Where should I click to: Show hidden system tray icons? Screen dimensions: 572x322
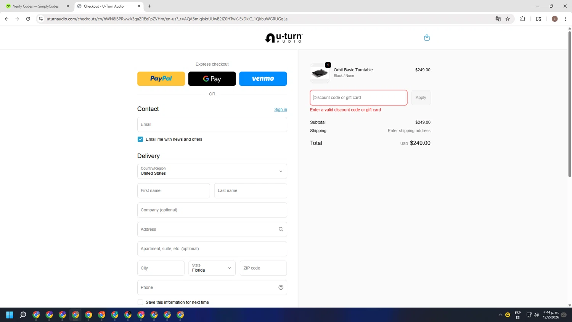(500, 315)
